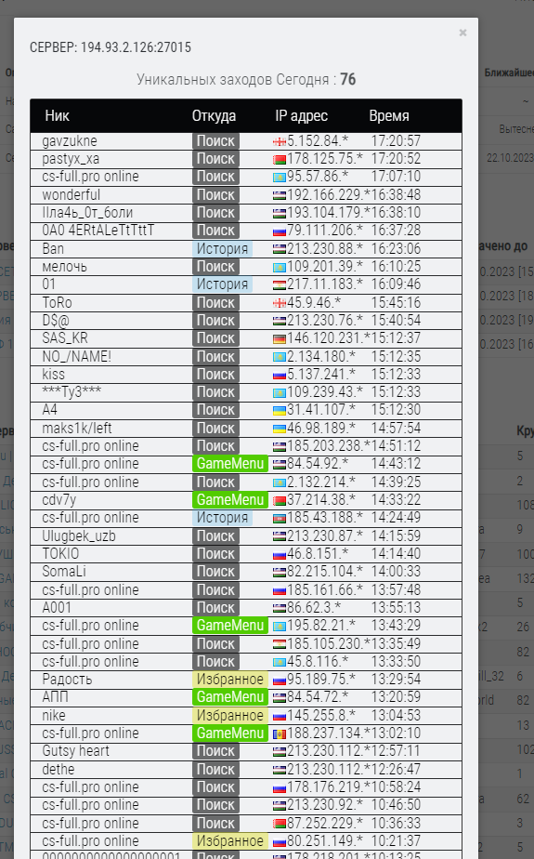
Task: Click the German flag beside 146.120.231.*
Action: click(x=280, y=339)
